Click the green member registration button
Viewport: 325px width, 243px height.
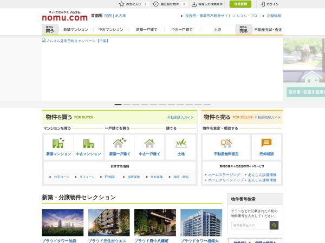click(240, 4)
